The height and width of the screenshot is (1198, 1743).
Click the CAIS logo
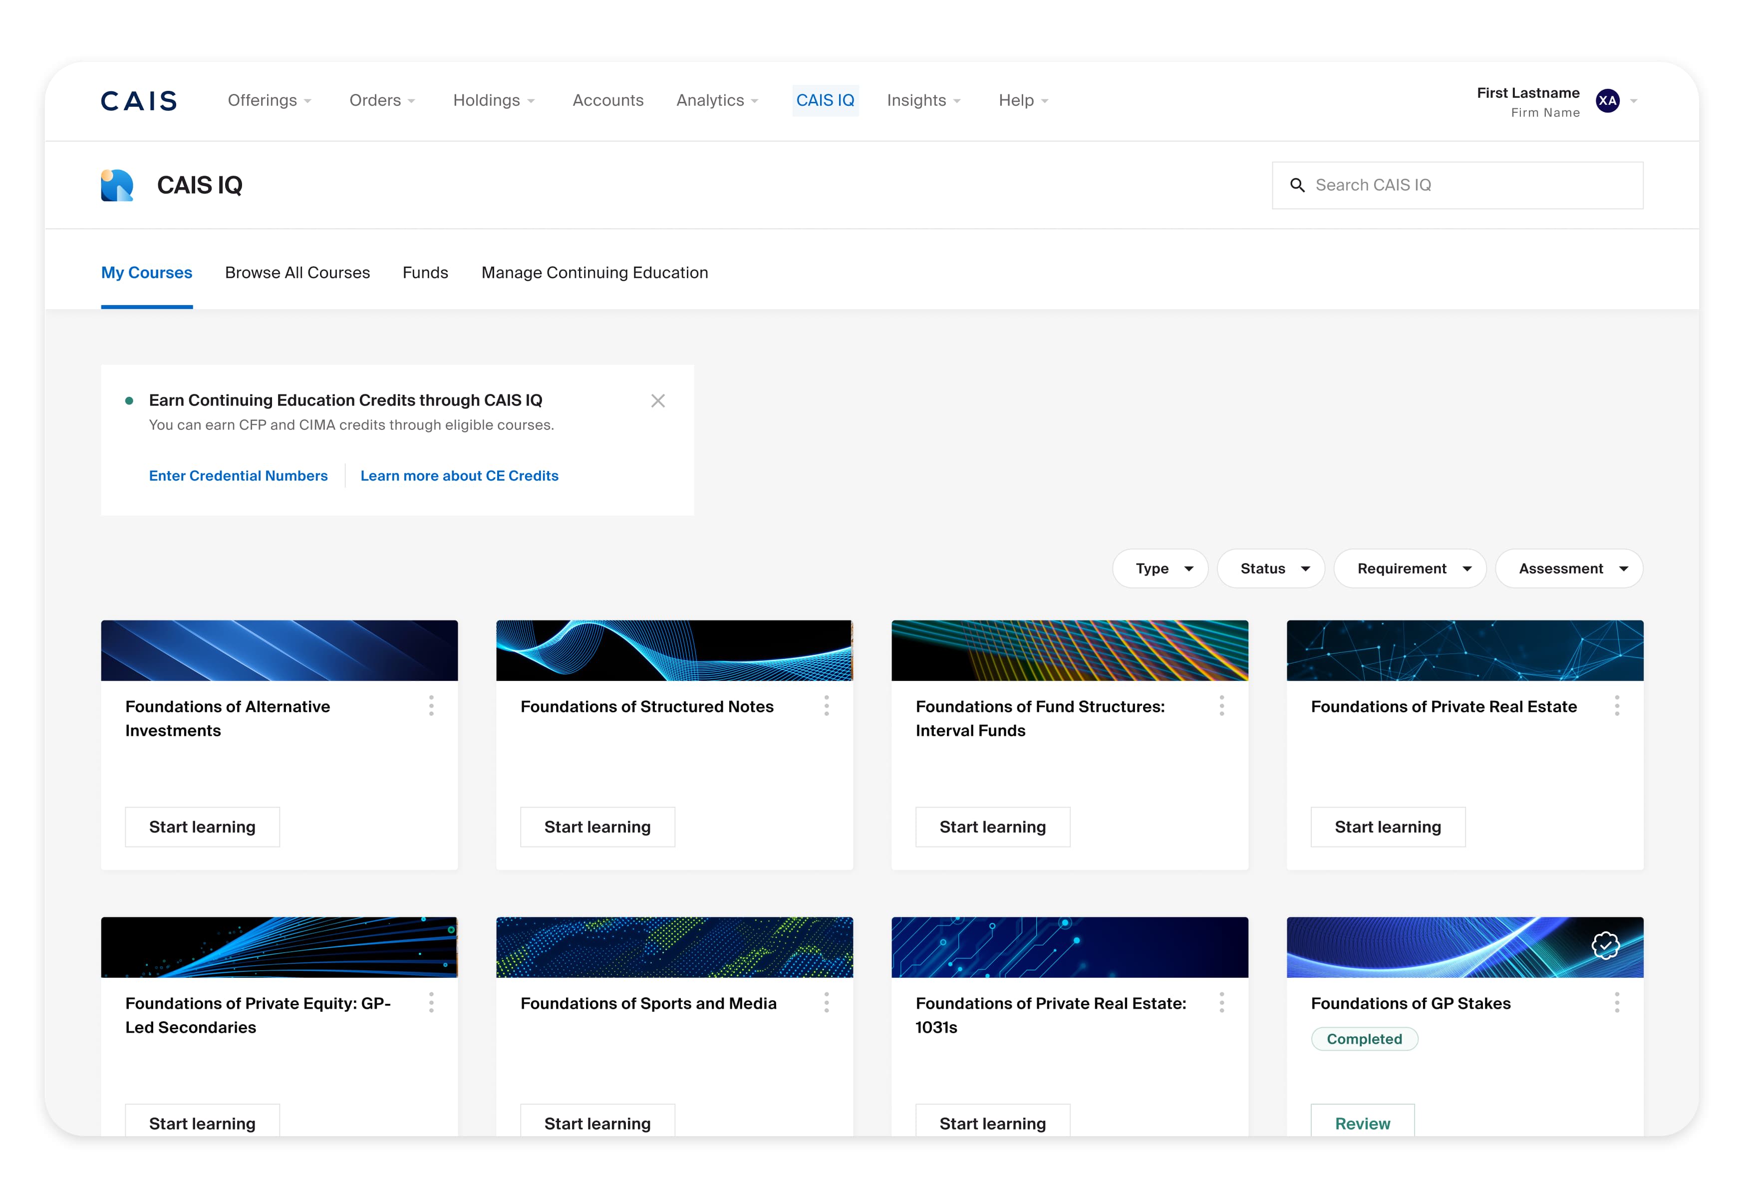(x=139, y=101)
